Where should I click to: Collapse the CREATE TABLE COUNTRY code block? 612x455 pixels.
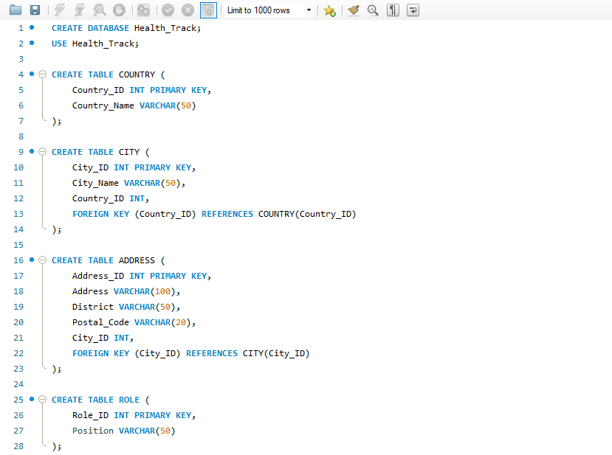[42, 74]
